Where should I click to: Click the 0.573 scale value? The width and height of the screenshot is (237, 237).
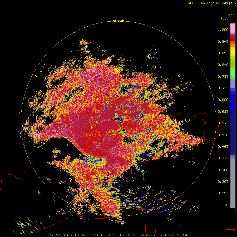tap(223, 123)
